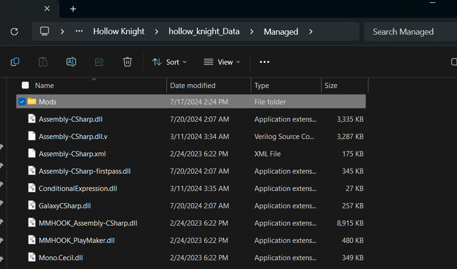
Task: Click the Share toolbar icon
Action: click(99, 62)
